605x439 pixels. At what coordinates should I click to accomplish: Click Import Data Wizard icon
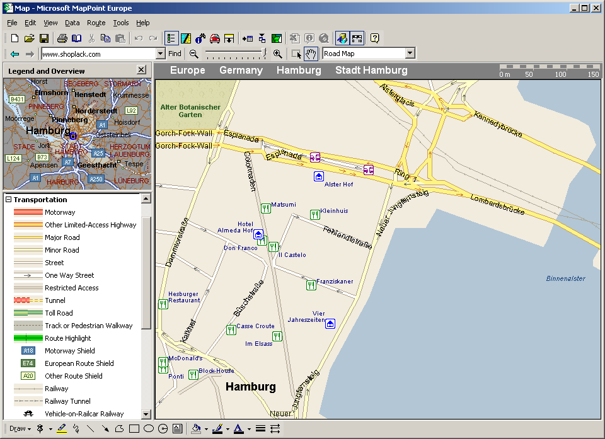tap(248, 38)
